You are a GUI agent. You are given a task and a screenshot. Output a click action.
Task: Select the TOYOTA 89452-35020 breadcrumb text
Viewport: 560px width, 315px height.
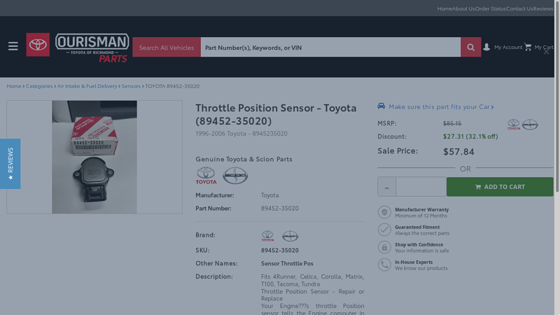(172, 86)
